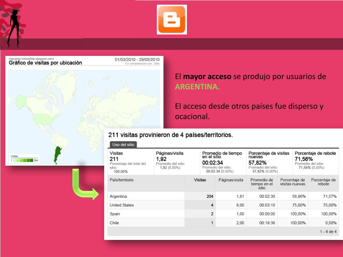
Task: Click Argentina's visits value 204
Action: 210,196
